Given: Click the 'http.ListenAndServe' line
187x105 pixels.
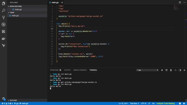Looking at the screenshot, I should tap(81, 56).
